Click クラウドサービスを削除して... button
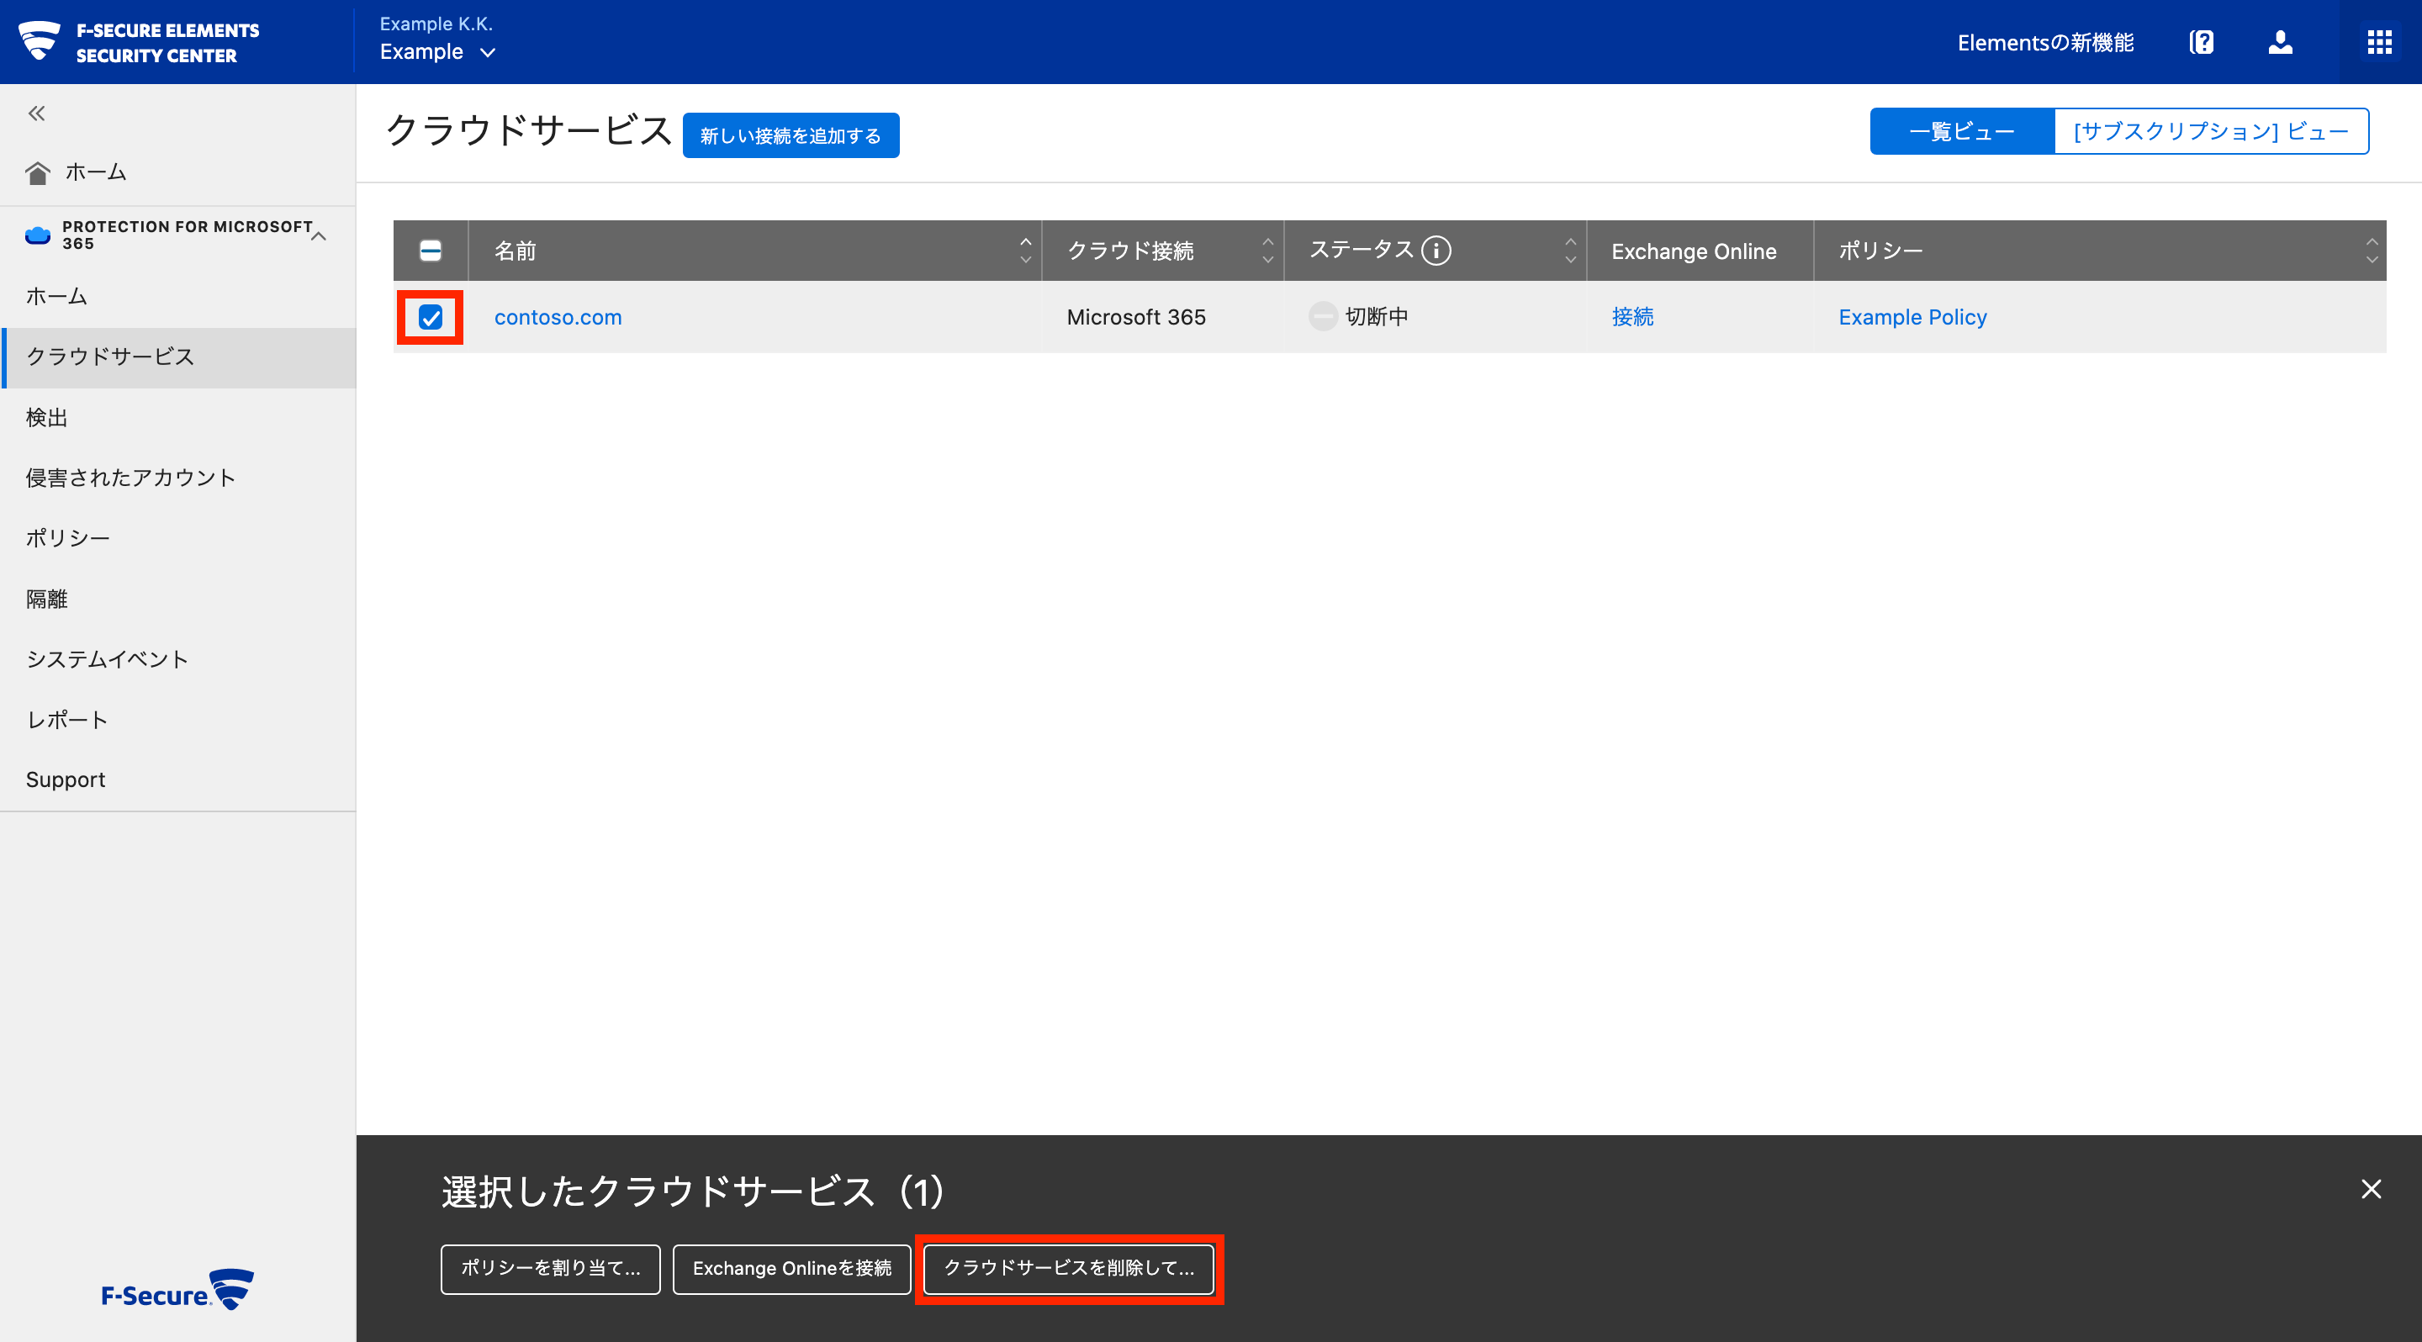Viewport: 2422px width, 1342px height. tap(1069, 1269)
